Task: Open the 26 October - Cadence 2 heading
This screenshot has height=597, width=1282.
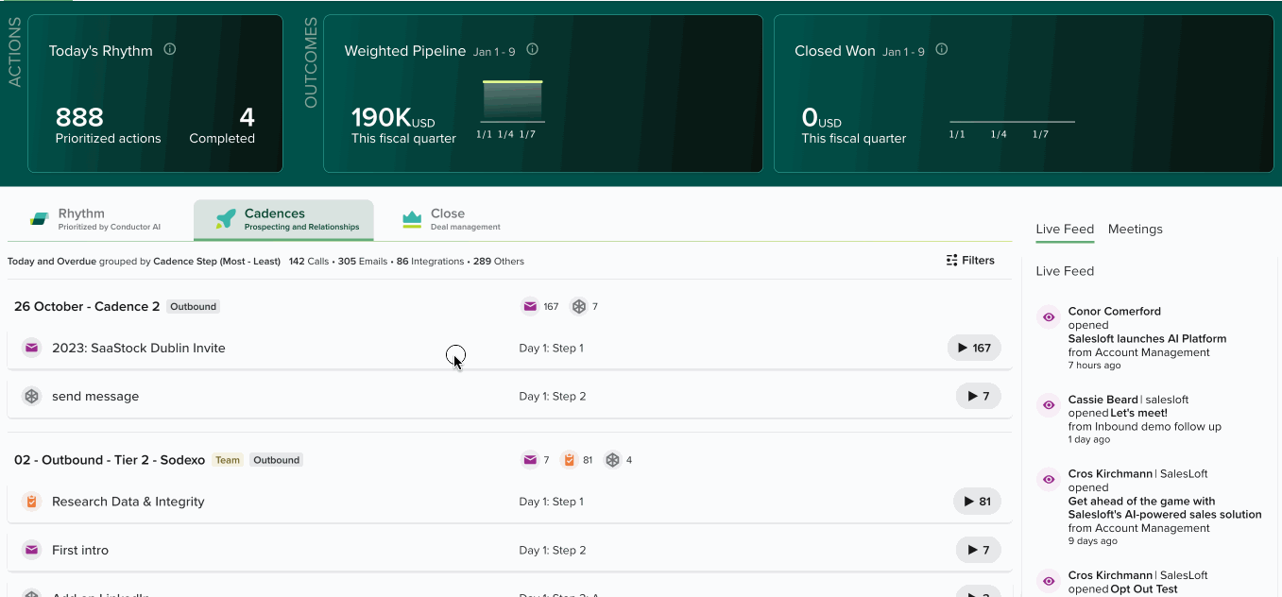Action: coord(87,306)
